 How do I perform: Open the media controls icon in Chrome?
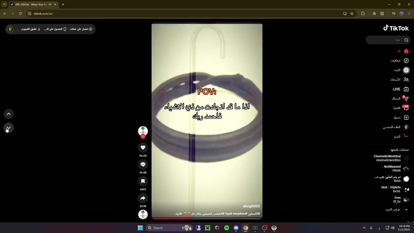[x=394, y=14]
